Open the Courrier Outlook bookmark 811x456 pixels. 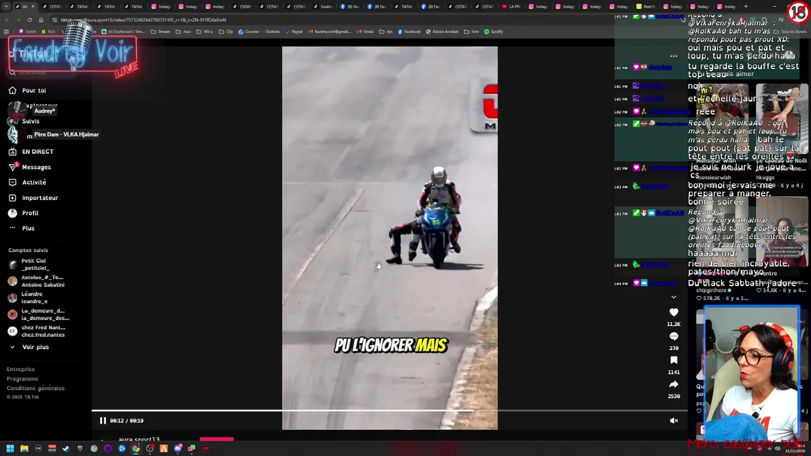coord(259,32)
